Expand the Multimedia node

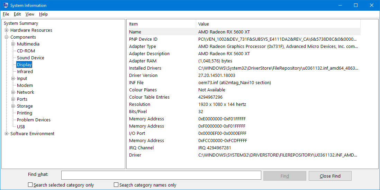pyautogui.click(x=13, y=44)
